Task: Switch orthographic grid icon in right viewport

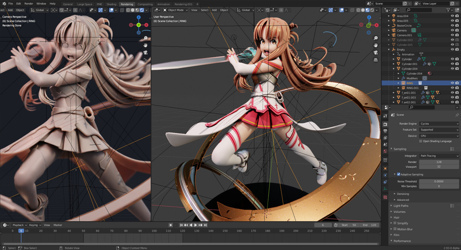Action: click(376, 60)
